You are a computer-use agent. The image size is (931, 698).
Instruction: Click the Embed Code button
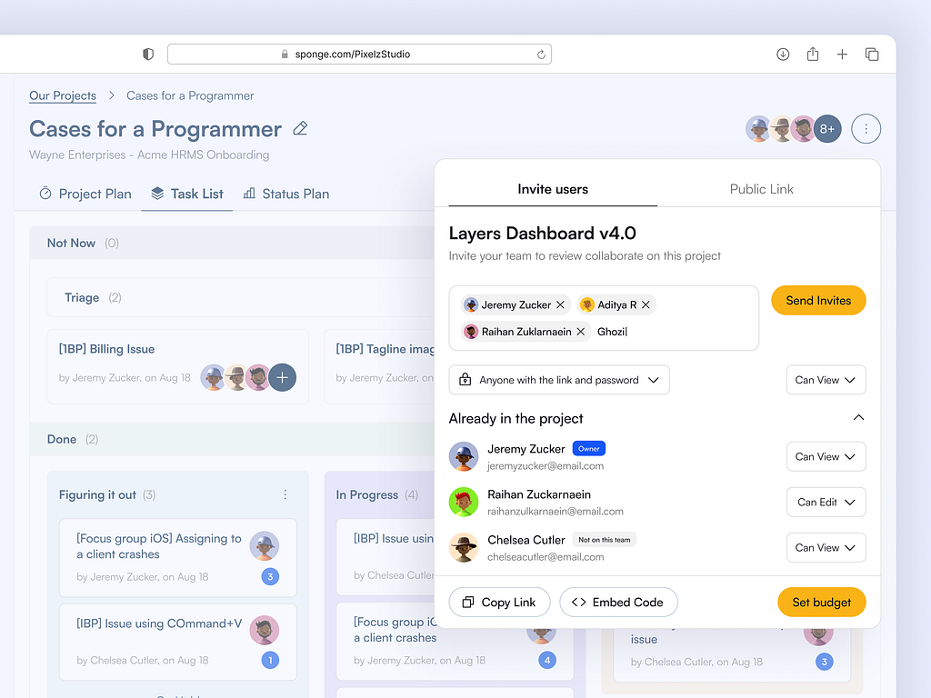pos(618,602)
